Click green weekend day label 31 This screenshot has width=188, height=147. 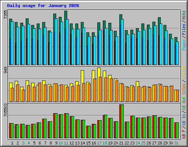[176, 143]
